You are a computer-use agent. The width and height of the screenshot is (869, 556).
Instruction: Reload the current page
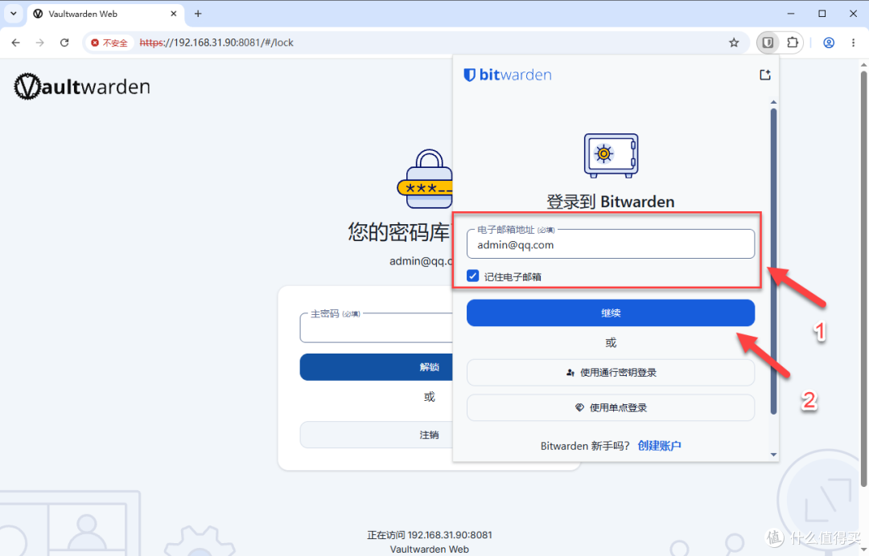[x=64, y=43]
